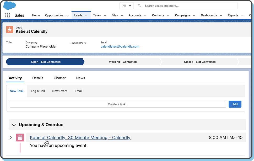The image size is (254, 161).
Task: Collapse the Upcoming & Overdue section
Action: [14, 125]
